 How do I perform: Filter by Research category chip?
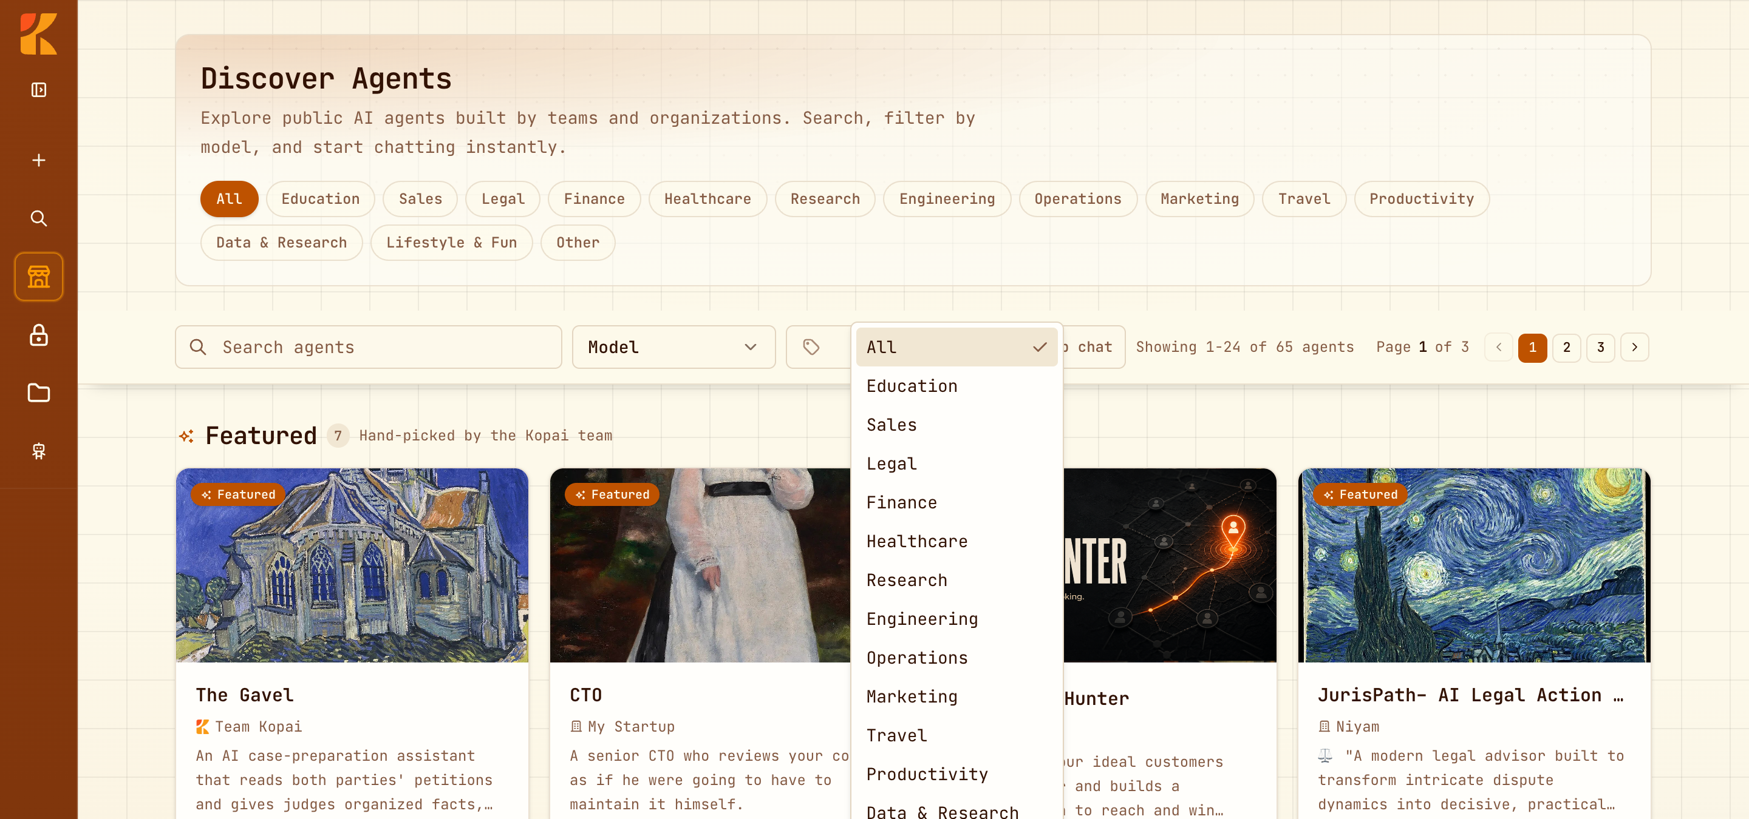825,198
